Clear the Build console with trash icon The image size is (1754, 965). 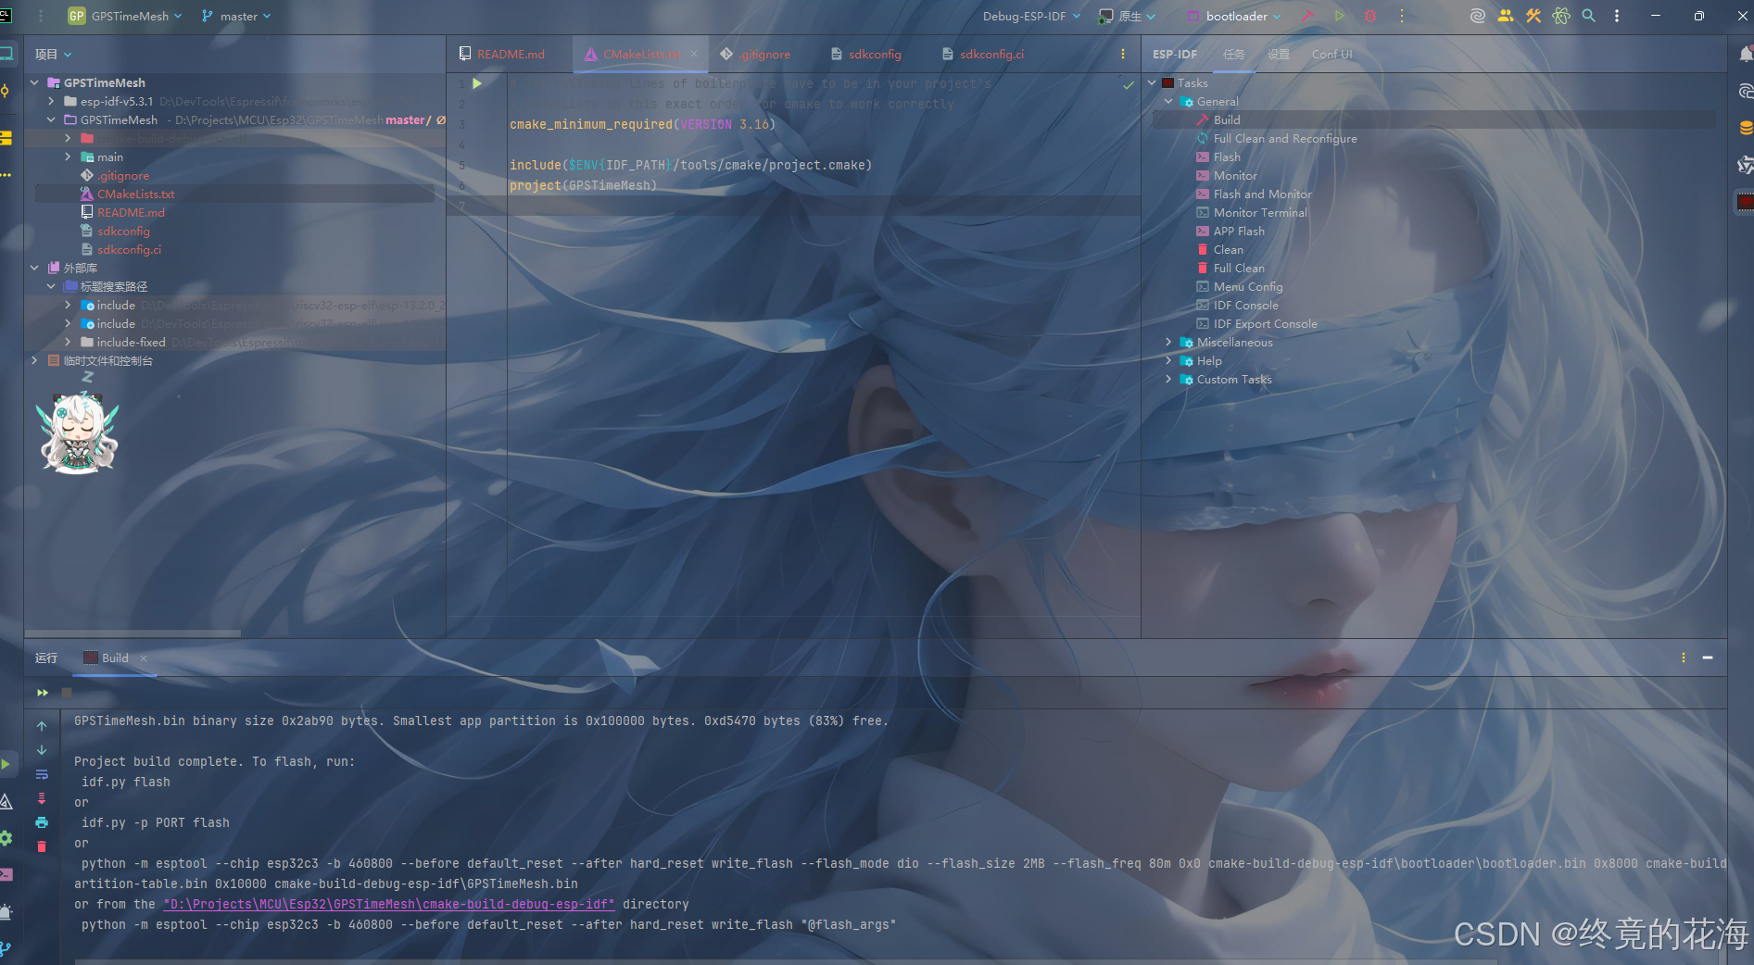pos(42,846)
